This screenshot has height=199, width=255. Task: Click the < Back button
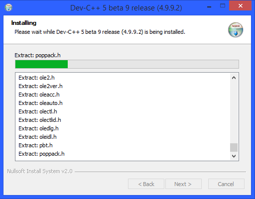tap(146, 184)
